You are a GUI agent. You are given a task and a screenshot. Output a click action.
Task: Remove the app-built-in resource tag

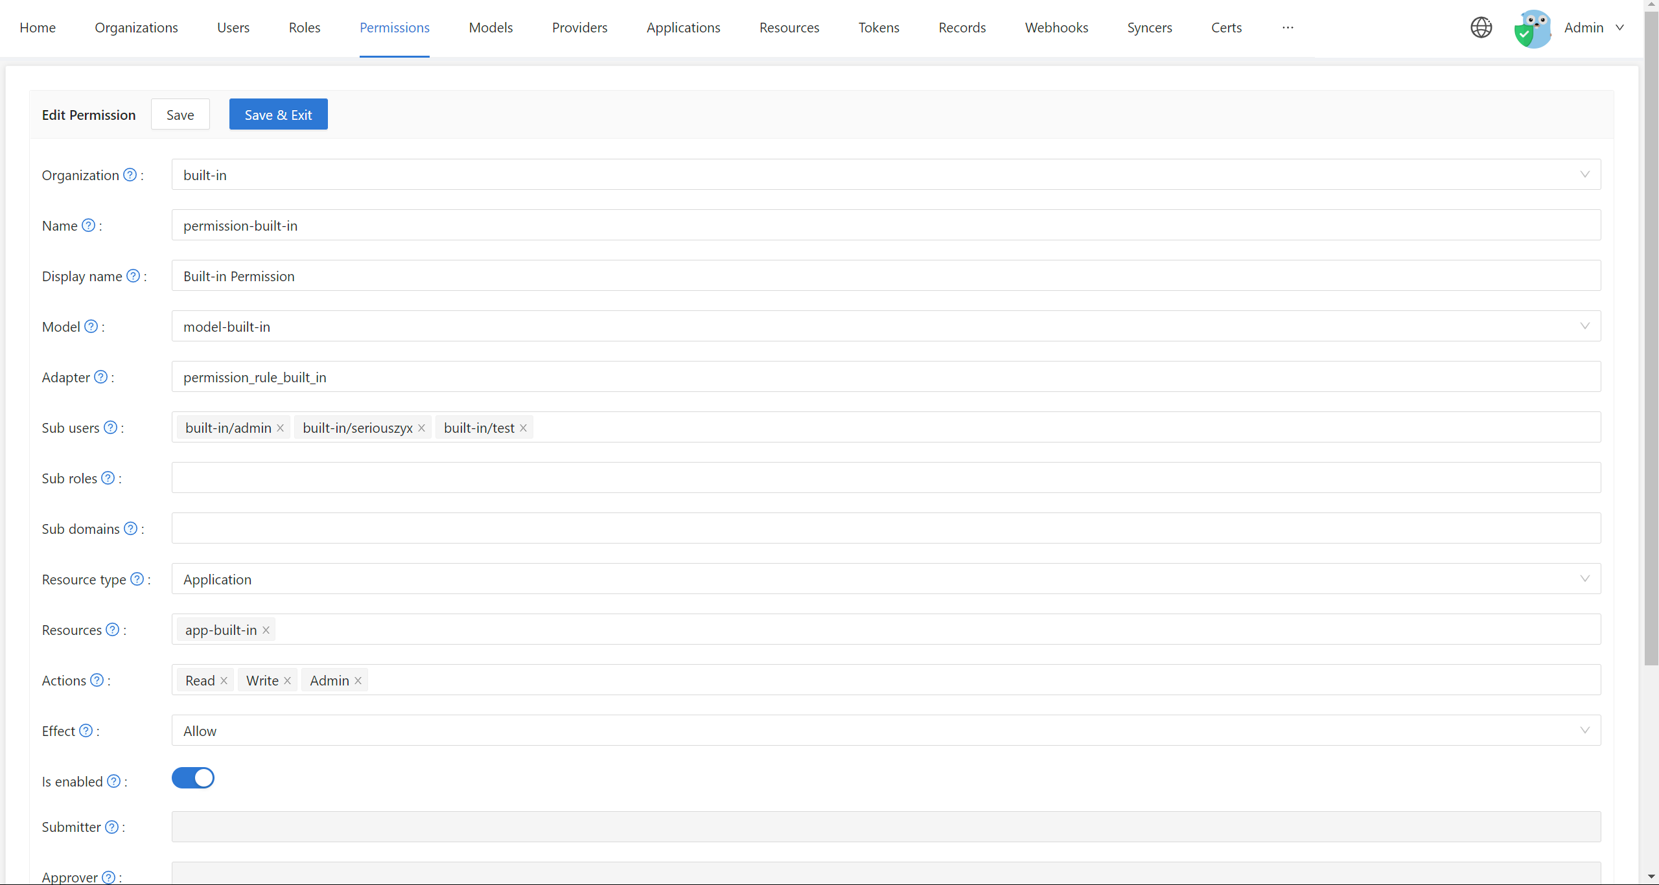[x=266, y=630]
